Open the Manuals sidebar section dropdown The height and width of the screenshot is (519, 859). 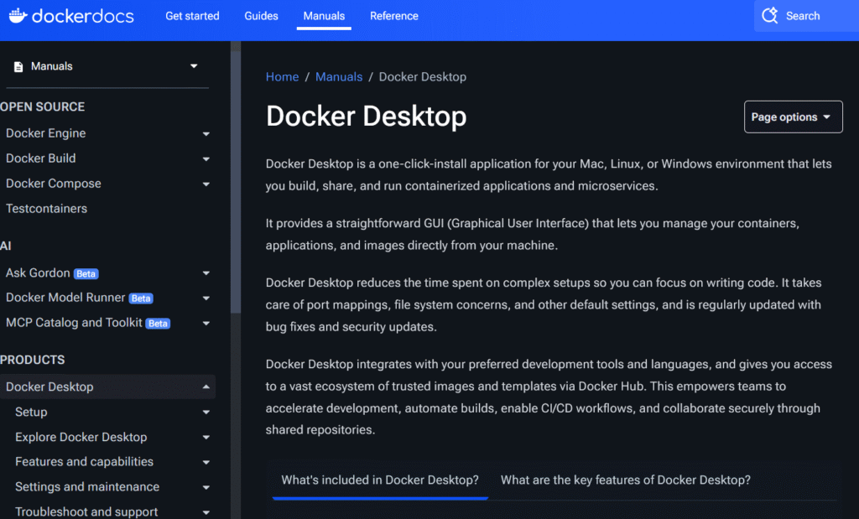coord(194,66)
